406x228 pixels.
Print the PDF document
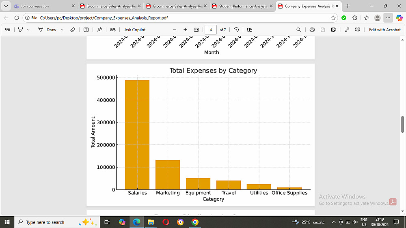point(312,30)
